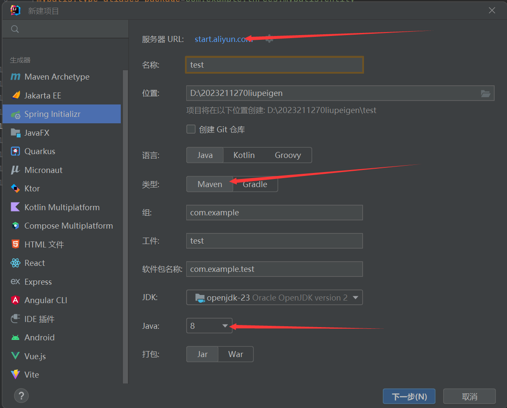The image size is (507, 408).
Task: Close the 新建项目 dialog
Action: coord(492,11)
